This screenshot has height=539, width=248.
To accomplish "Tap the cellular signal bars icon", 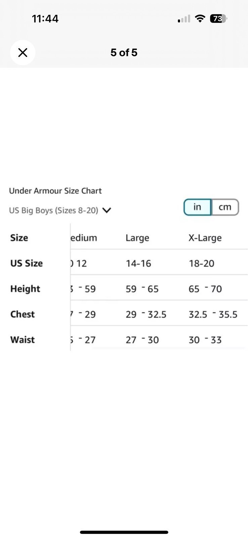I will tap(184, 19).
